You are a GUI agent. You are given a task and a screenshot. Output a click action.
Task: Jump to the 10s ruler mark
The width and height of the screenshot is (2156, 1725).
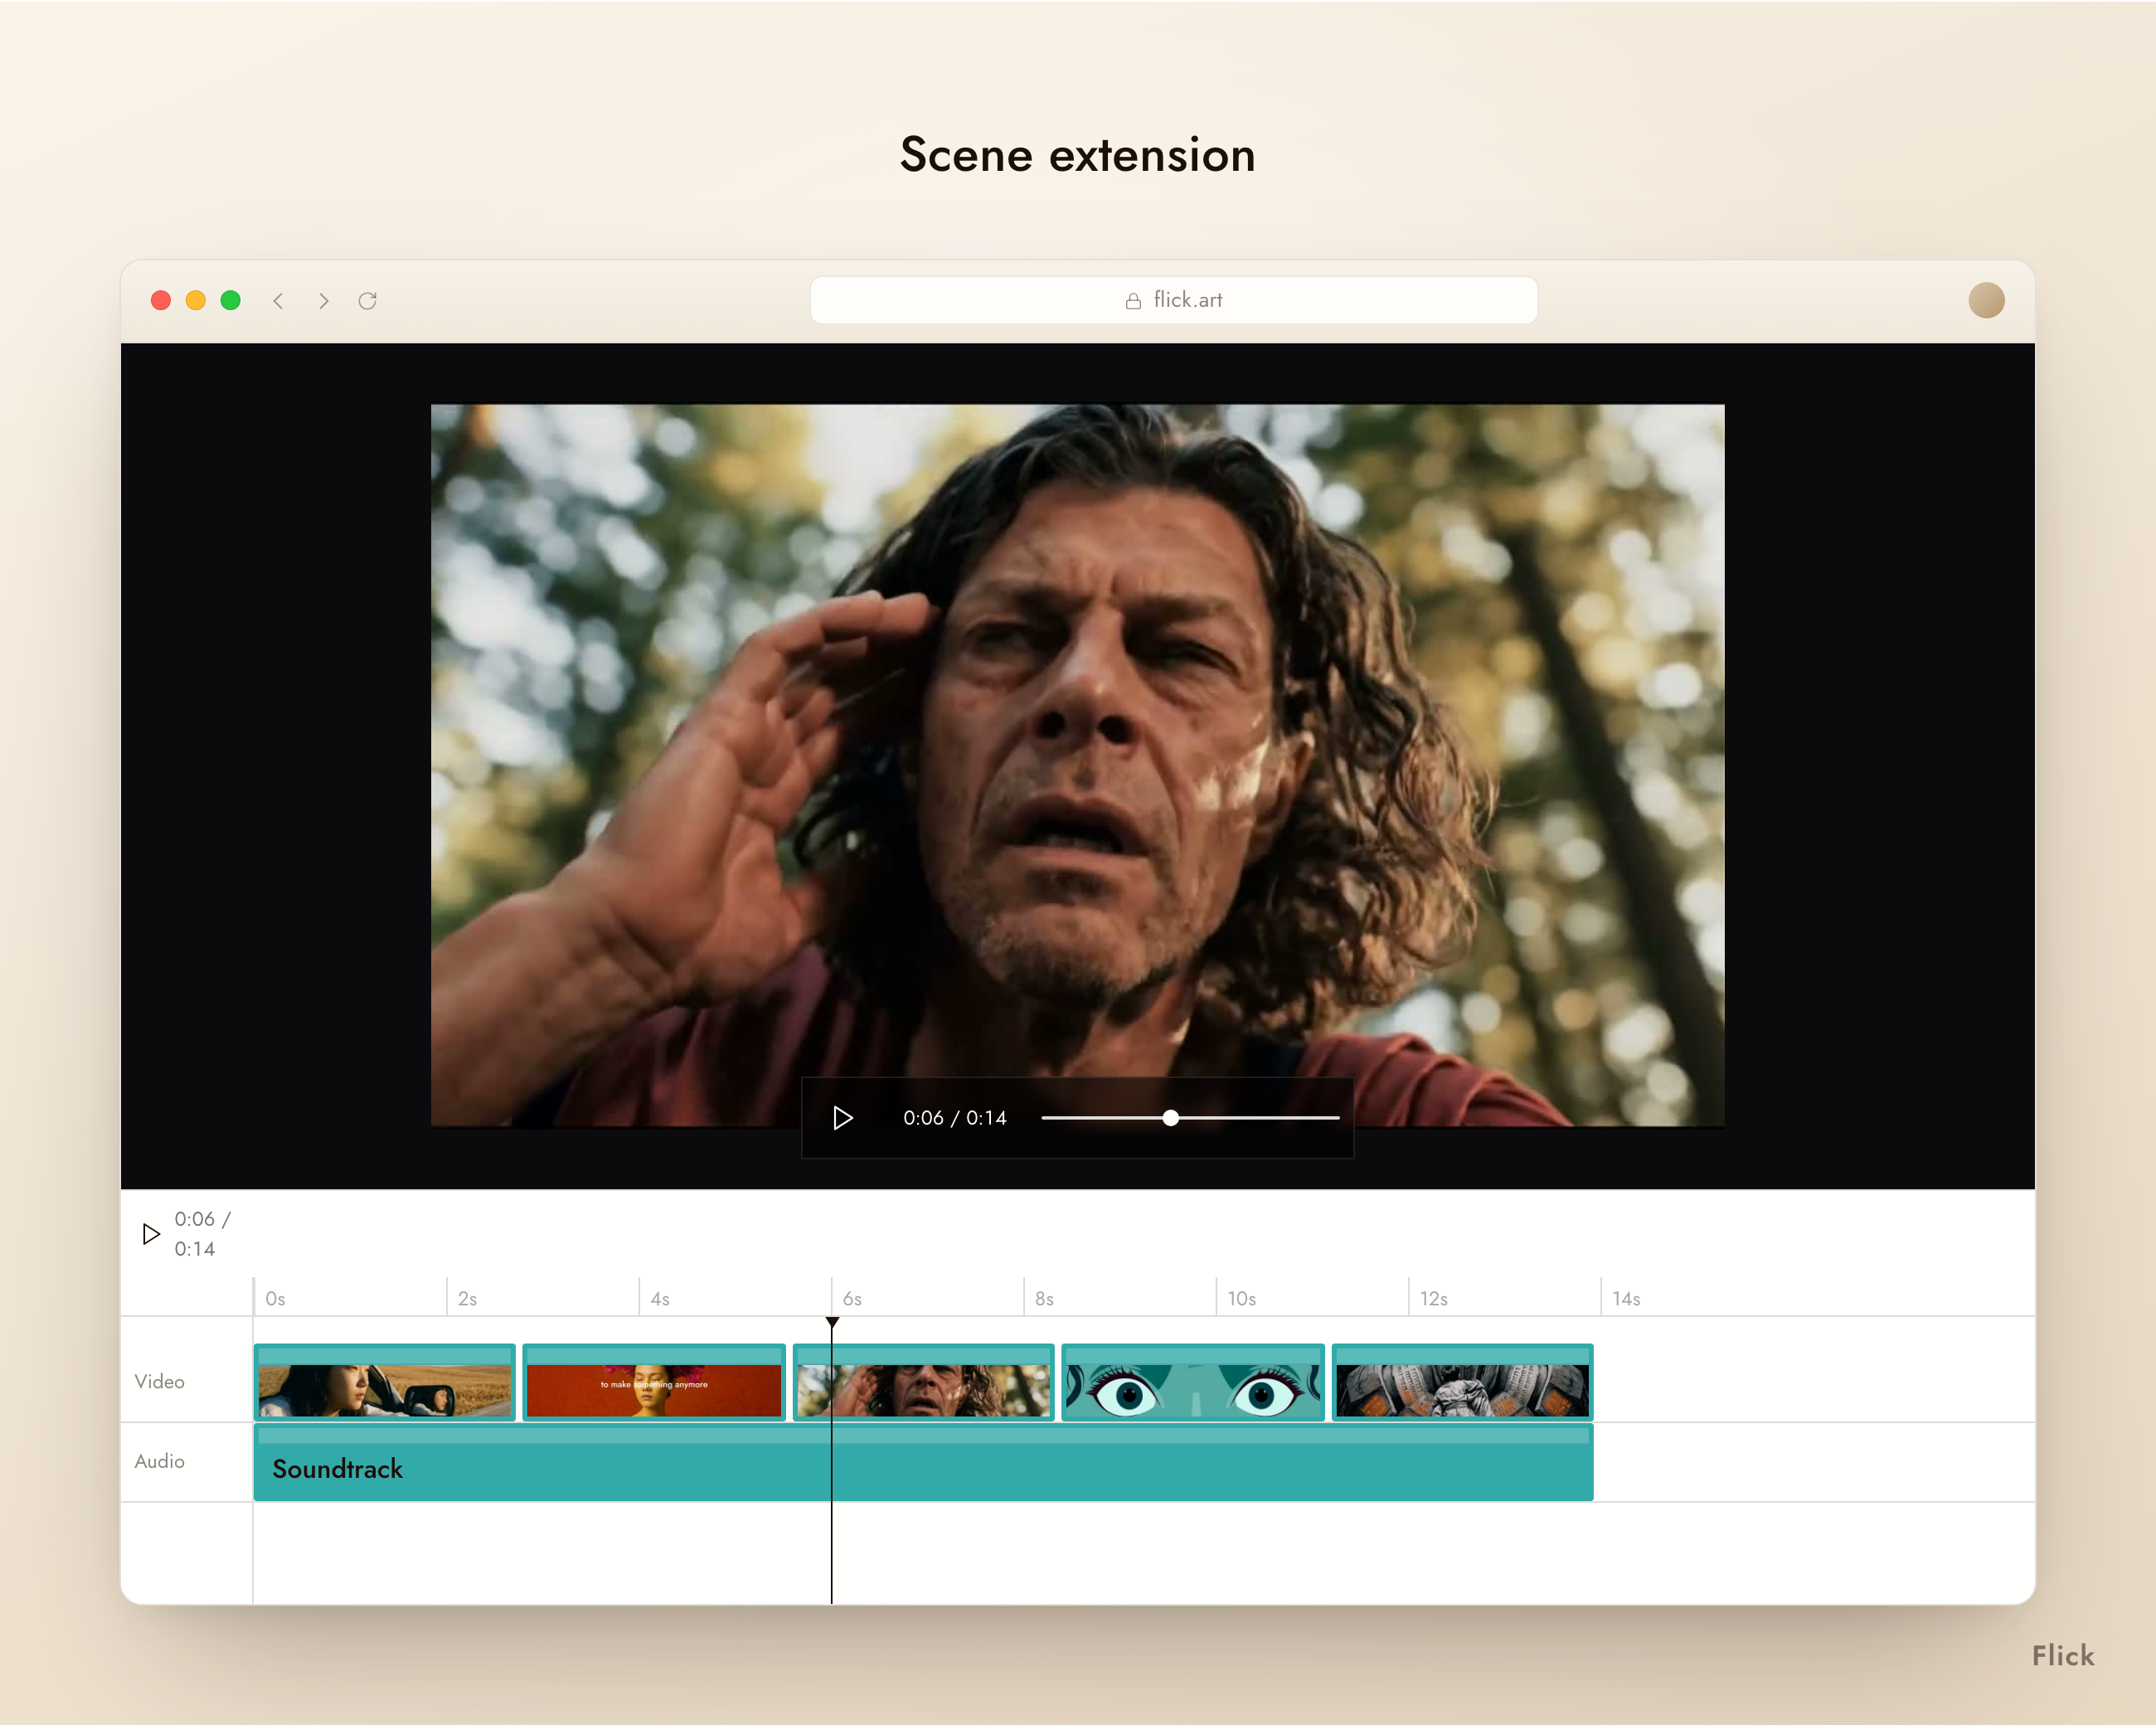click(x=1240, y=1298)
